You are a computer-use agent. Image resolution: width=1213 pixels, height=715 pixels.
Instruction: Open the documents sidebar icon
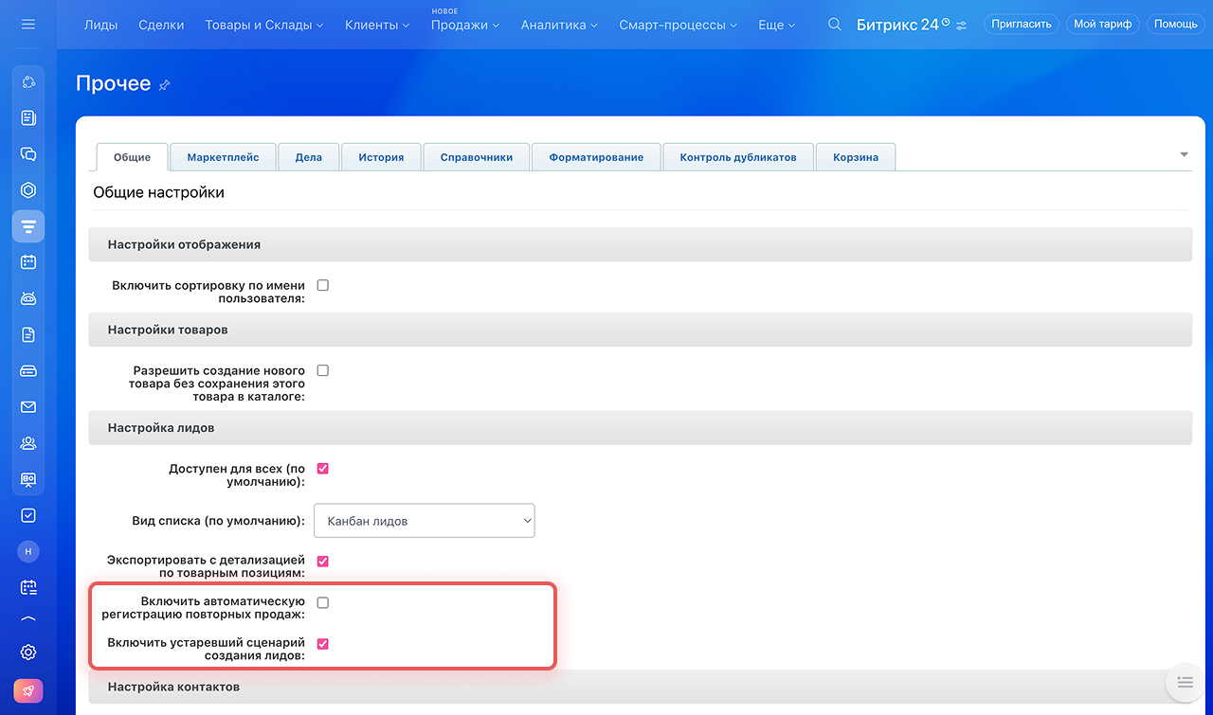(28, 334)
